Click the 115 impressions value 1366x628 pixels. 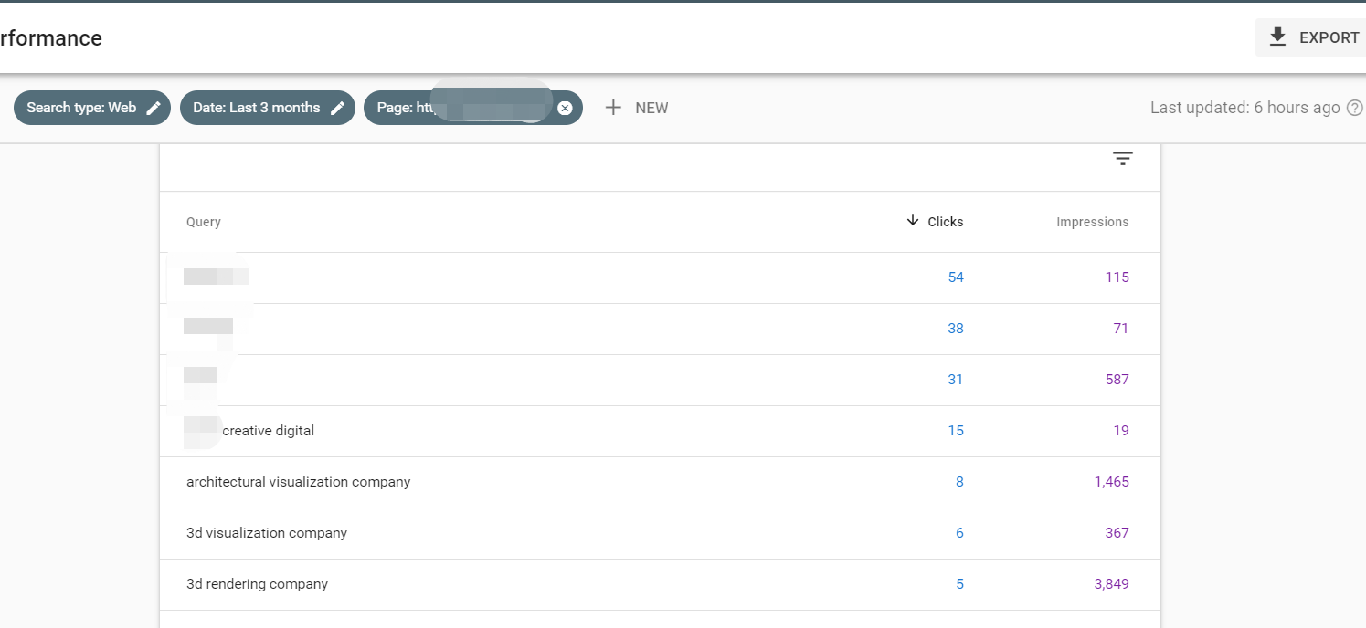coord(1117,277)
